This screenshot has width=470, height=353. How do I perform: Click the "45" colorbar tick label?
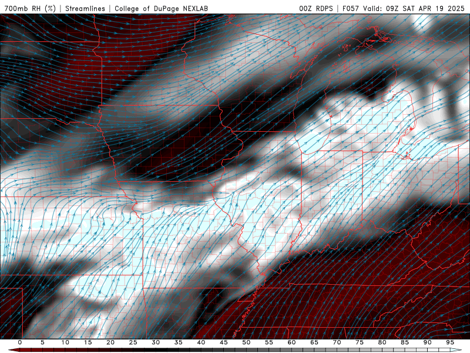pyautogui.click(x=224, y=342)
